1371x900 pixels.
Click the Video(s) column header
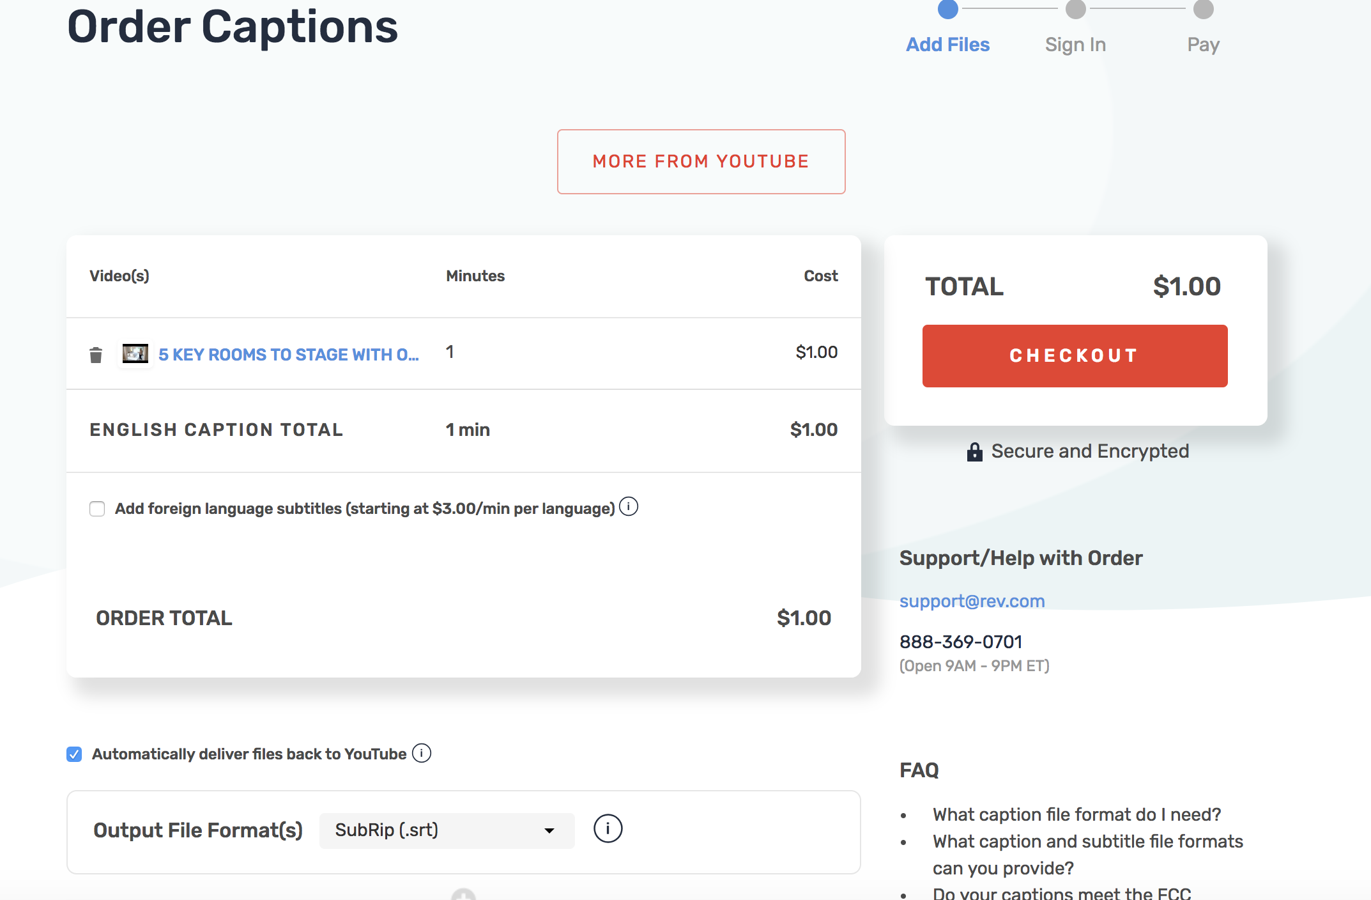coord(119,276)
